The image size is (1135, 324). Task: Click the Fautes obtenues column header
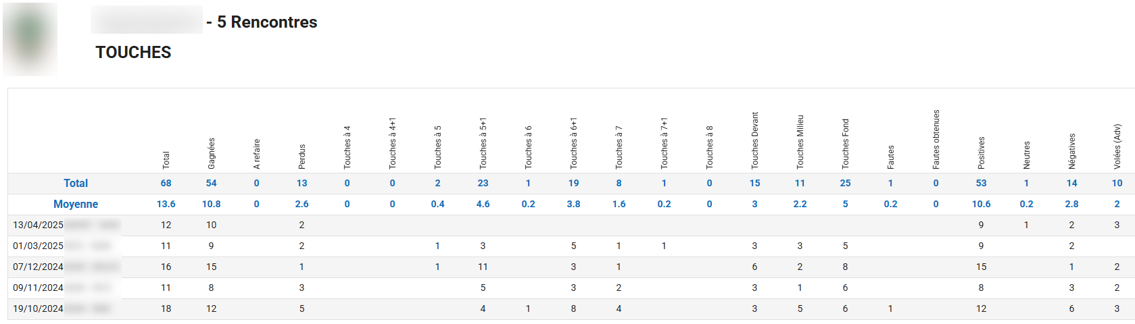(936, 139)
